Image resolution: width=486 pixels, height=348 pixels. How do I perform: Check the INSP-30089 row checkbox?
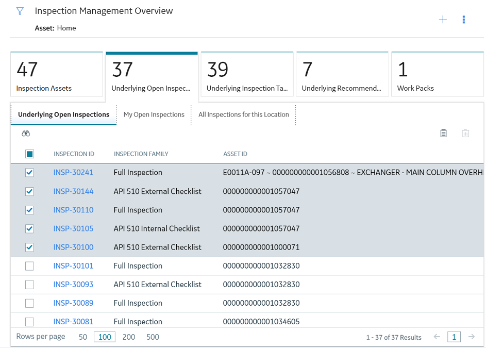tap(29, 303)
